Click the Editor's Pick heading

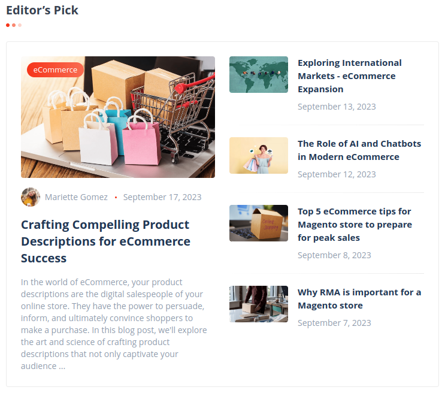pos(42,11)
